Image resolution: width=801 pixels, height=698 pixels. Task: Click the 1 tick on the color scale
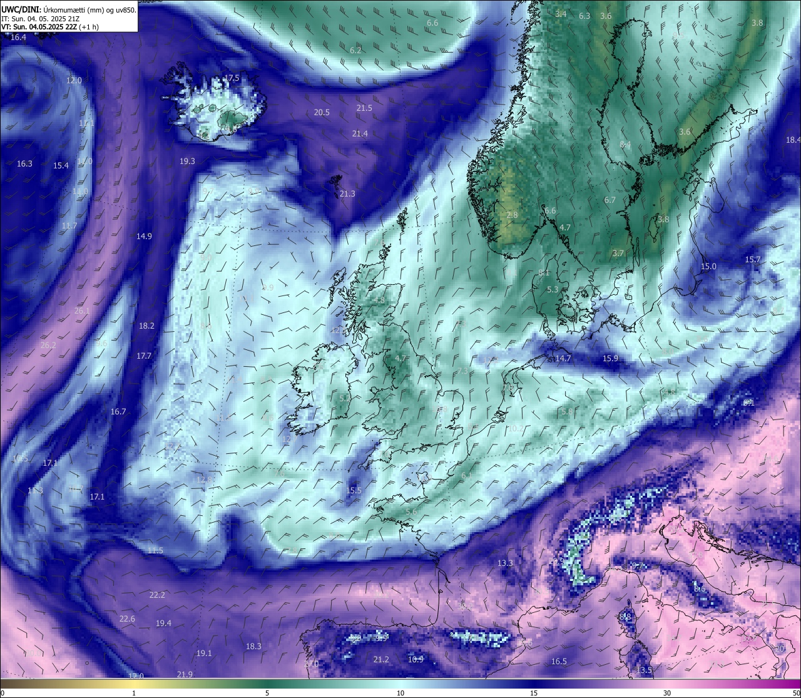[x=134, y=693]
